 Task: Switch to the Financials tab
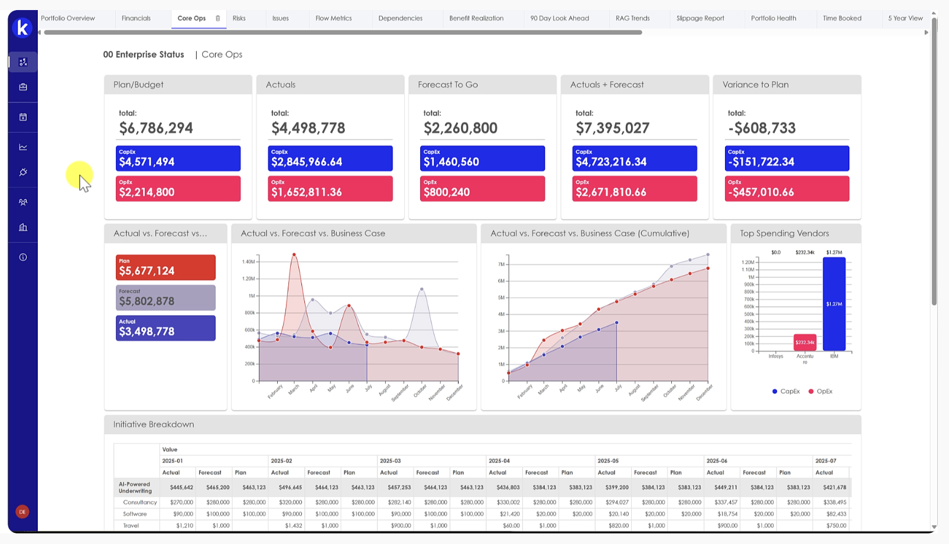point(136,18)
